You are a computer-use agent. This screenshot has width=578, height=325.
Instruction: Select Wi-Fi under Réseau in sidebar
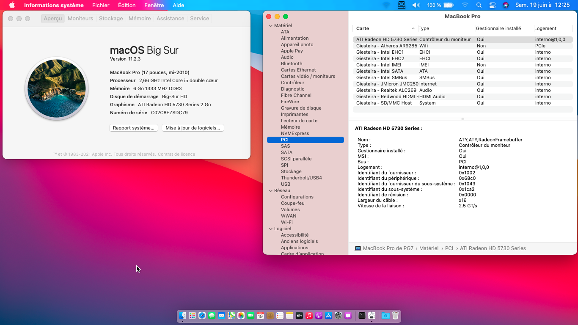coord(287,222)
